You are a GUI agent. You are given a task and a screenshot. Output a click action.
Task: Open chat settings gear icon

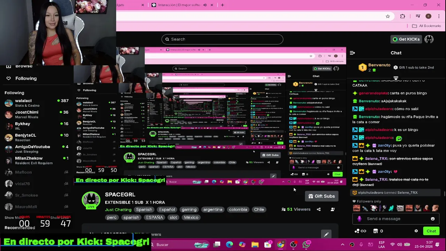click(x=416, y=231)
